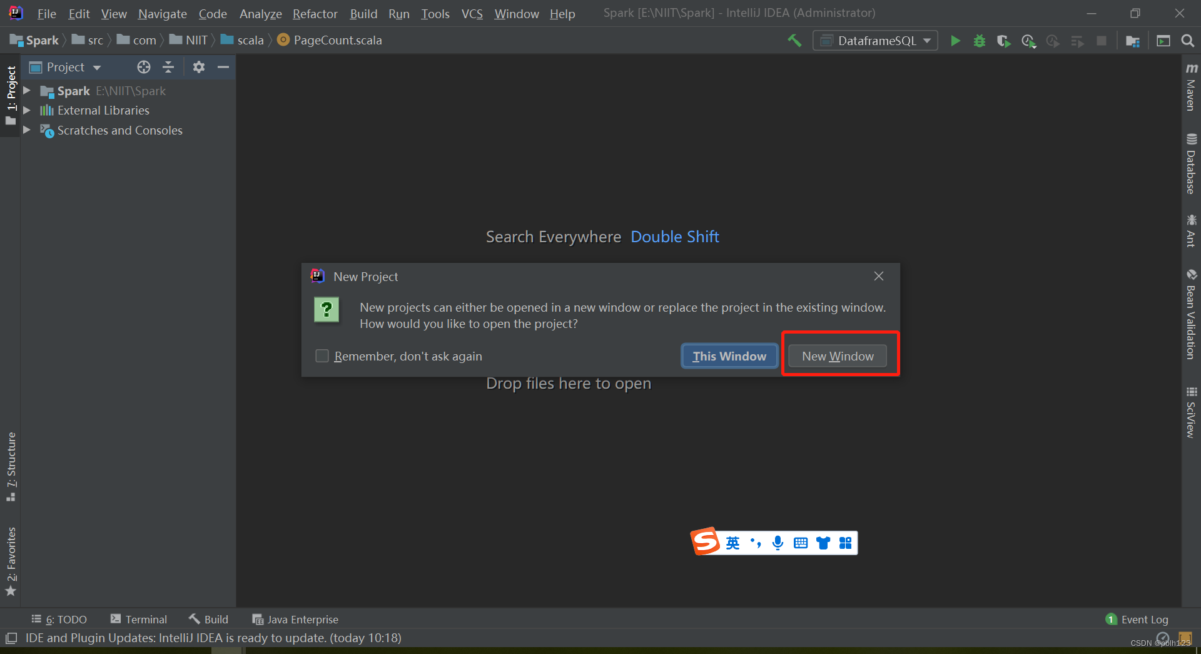
Task: Open the Run menu
Action: click(x=398, y=14)
